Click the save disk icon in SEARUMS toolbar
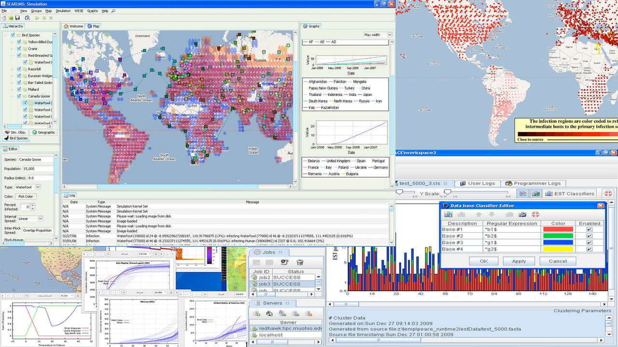618x347 pixels. tap(17, 18)
